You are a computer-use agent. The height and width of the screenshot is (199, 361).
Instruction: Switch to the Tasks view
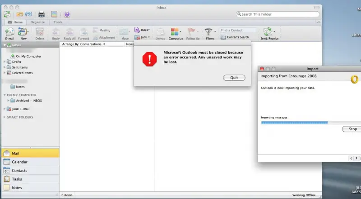click(x=30, y=179)
